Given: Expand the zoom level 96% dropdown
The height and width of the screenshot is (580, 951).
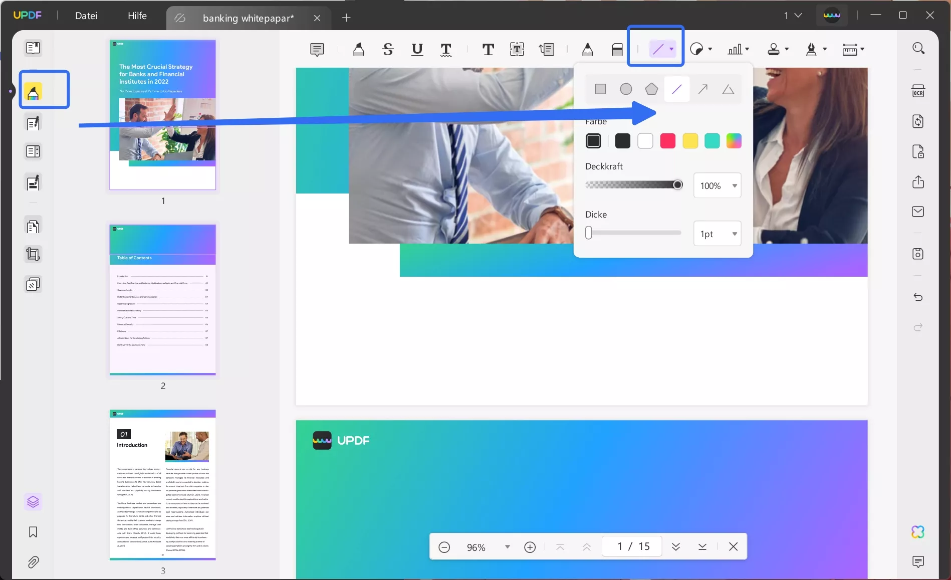Looking at the screenshot, I should point(508,547).
